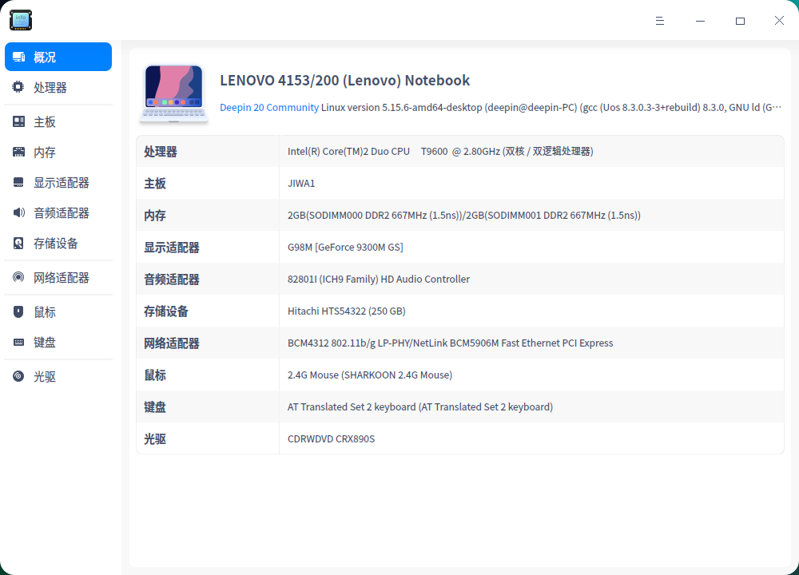Select the 概况 overview icon in sidebar
The image size is (799, 575).
coord(18,57)
